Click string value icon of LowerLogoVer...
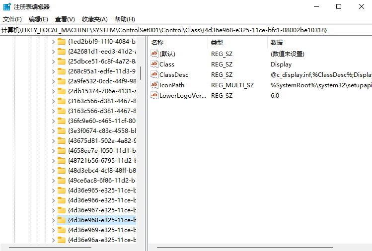The height and width of the screenshot is (251, 372). [x=154, y=95]
